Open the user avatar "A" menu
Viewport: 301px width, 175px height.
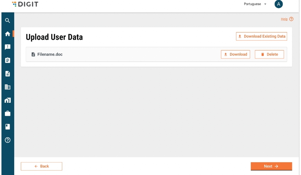(279, 4)
